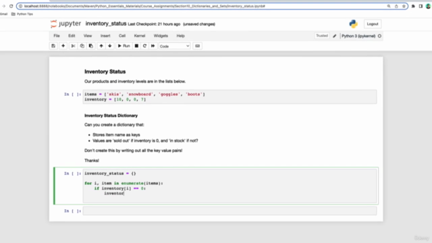Click the save and checkpoint icon
432x243 pixels.
coord(53,46)
